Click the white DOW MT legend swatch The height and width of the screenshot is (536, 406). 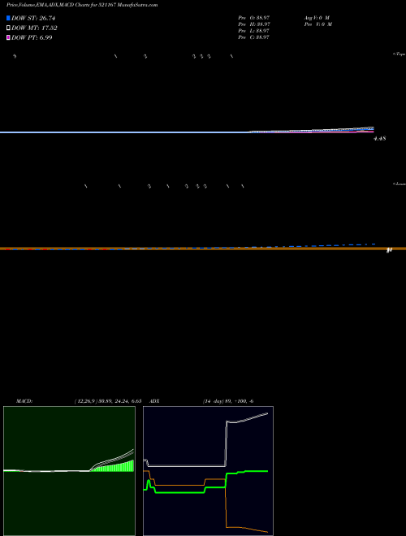(x=8, y=28)
